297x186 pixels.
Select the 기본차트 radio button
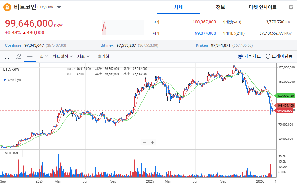click(240, 56)
